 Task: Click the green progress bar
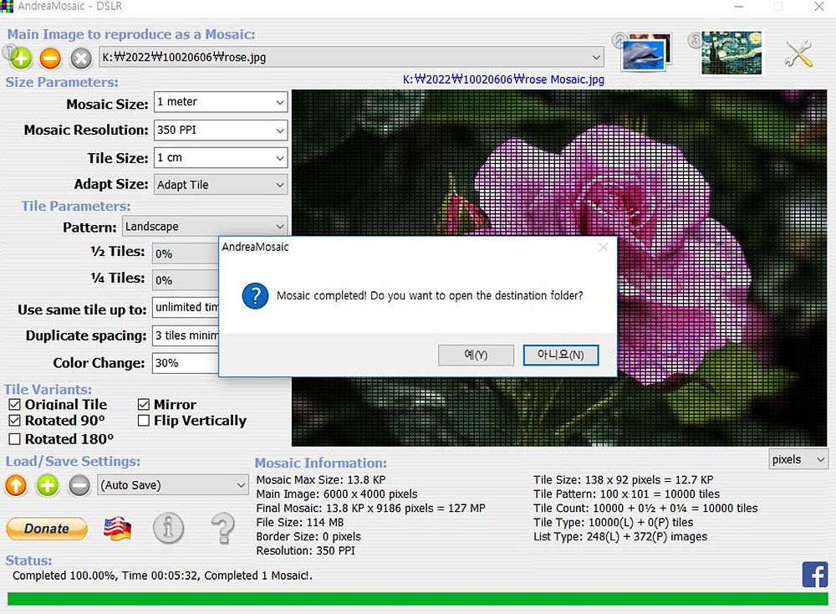tap(417, 599)
